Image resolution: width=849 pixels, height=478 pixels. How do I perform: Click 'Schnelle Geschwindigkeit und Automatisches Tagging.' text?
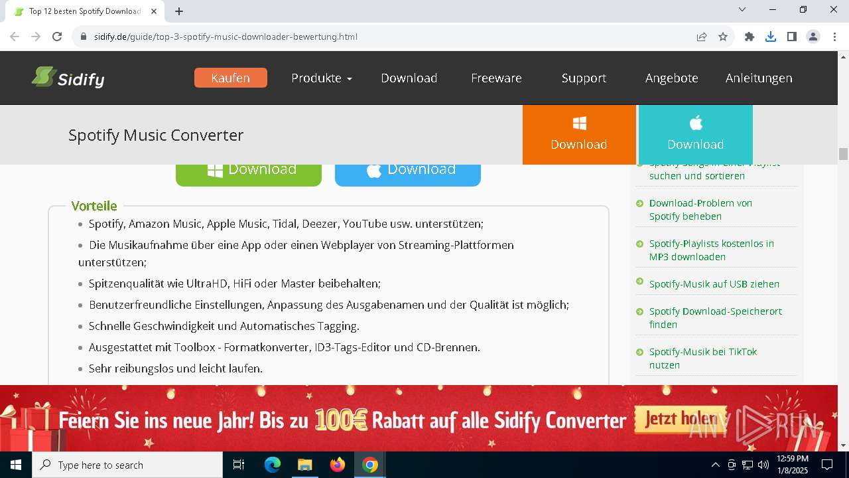[224, 326]
